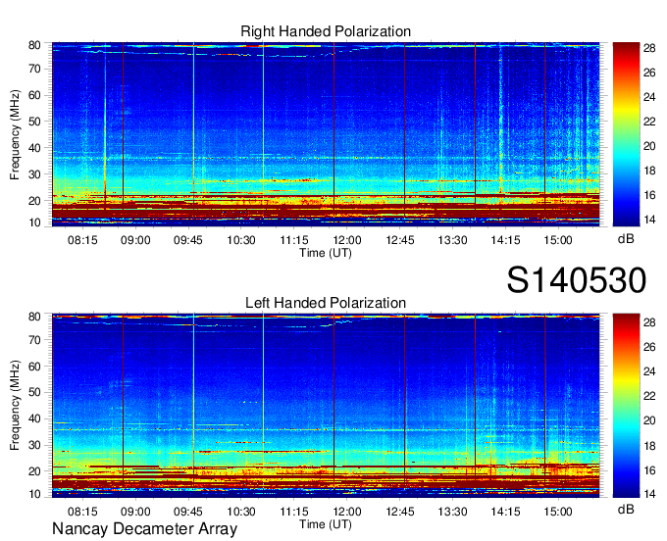Viewport: 667px width, 541px height.
Task: Click the 28 dB label on Right Handed colorbar
Action: coord(649,48)
